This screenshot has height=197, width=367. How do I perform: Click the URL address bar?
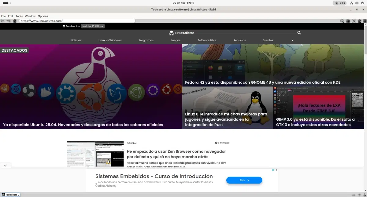(x=77, y=21)
